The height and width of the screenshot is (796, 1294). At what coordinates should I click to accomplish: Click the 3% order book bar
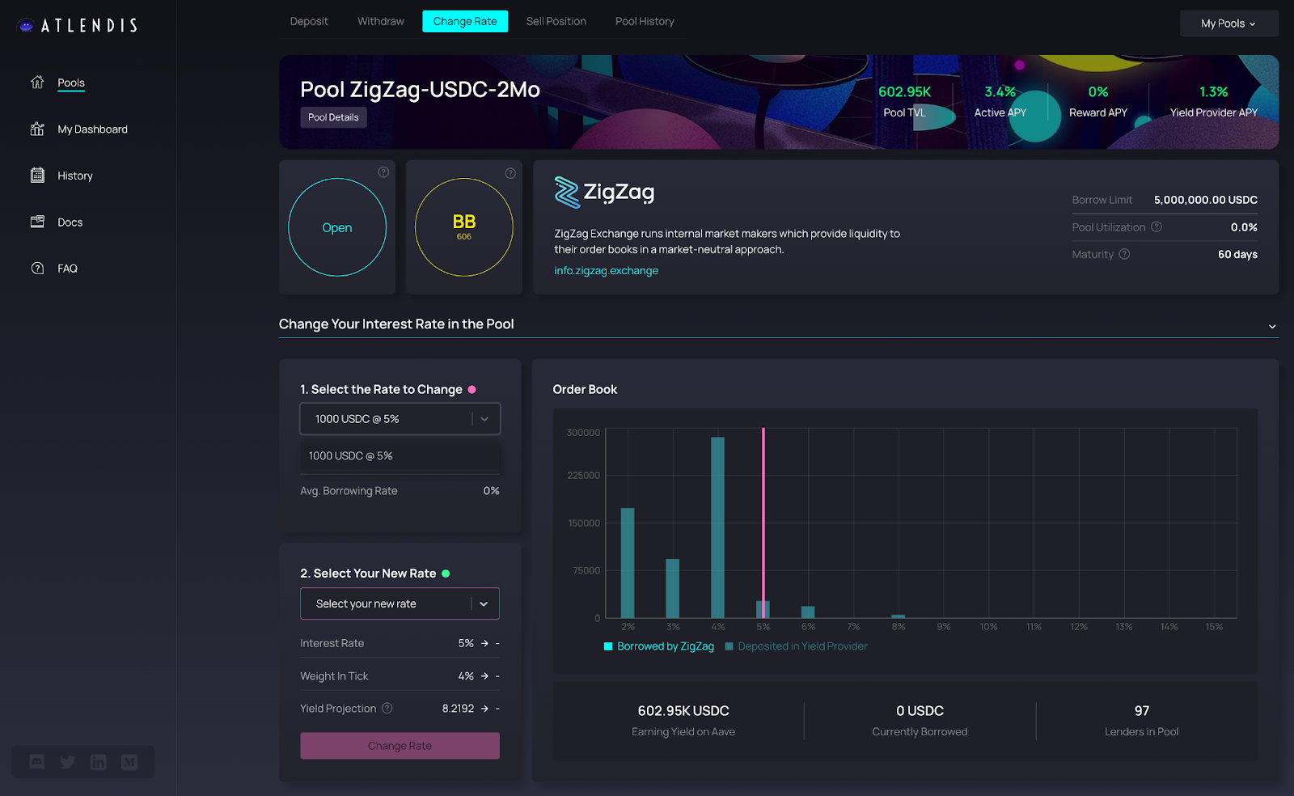pos(672,588)
